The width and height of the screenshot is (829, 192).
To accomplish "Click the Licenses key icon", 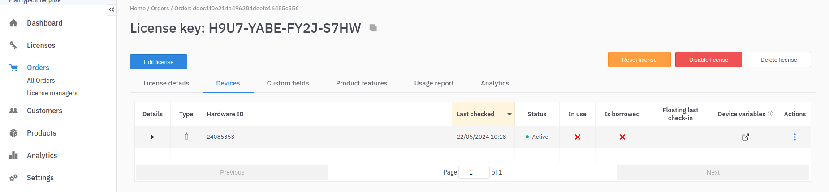I will 13,45.
